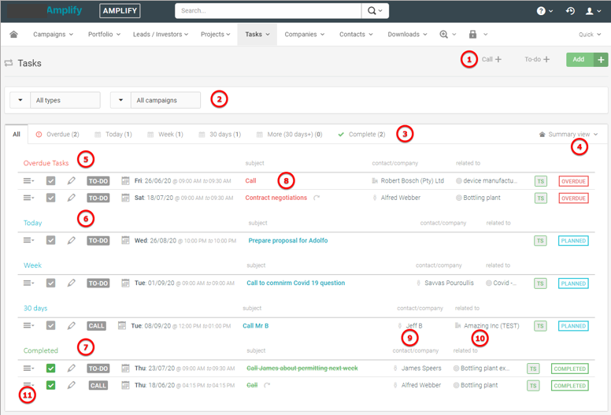The width and height of the screenshot is (611, 415).
Task: Open row menu for Contract negotiations task
Action: click(x=28, y=198)
